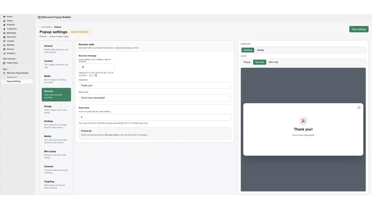Viewport: 372px width, 209px height.
Task: Click the Default breadcrumb text
Action: coord(58,27)
